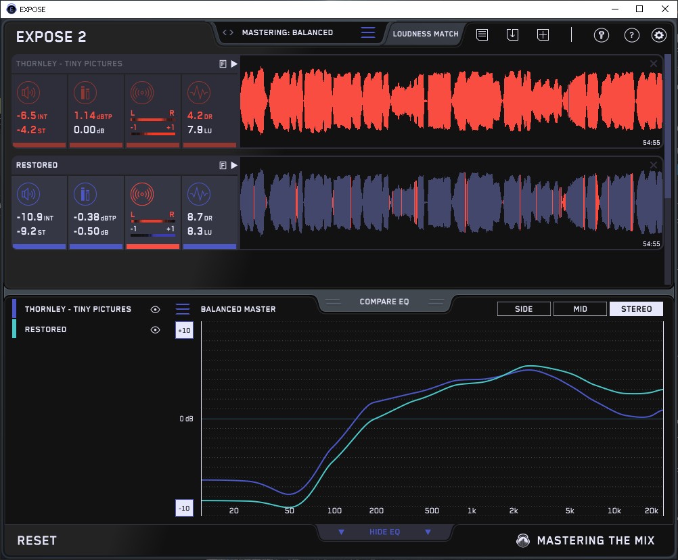The width and height of the screenshot is (678, 560).
Task: Open the Balanced Master reference menu
Action: pyautogui.click(x=183, y=309)
